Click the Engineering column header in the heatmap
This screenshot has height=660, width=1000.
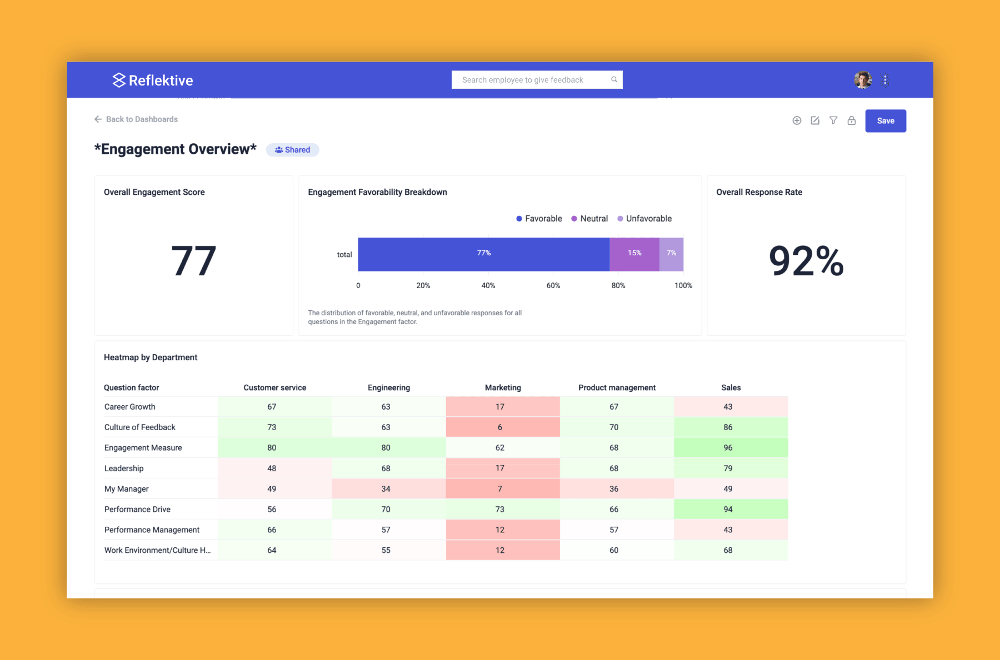click(x=388, y=387)
